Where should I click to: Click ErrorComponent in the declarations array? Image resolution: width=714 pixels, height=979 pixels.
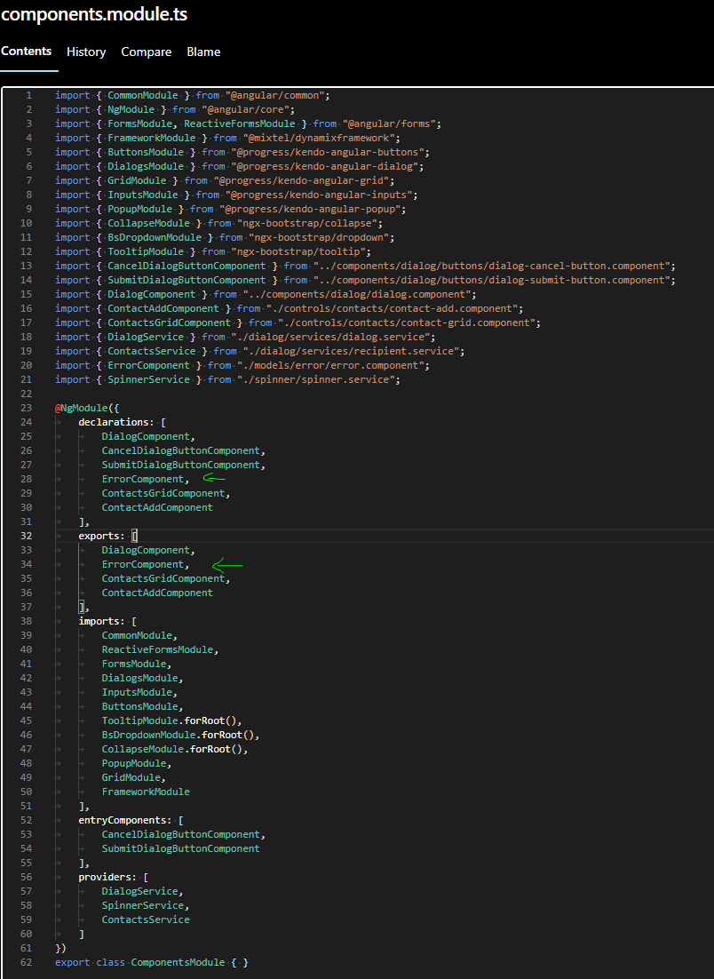pyautogui.click(x=143, y=479)
